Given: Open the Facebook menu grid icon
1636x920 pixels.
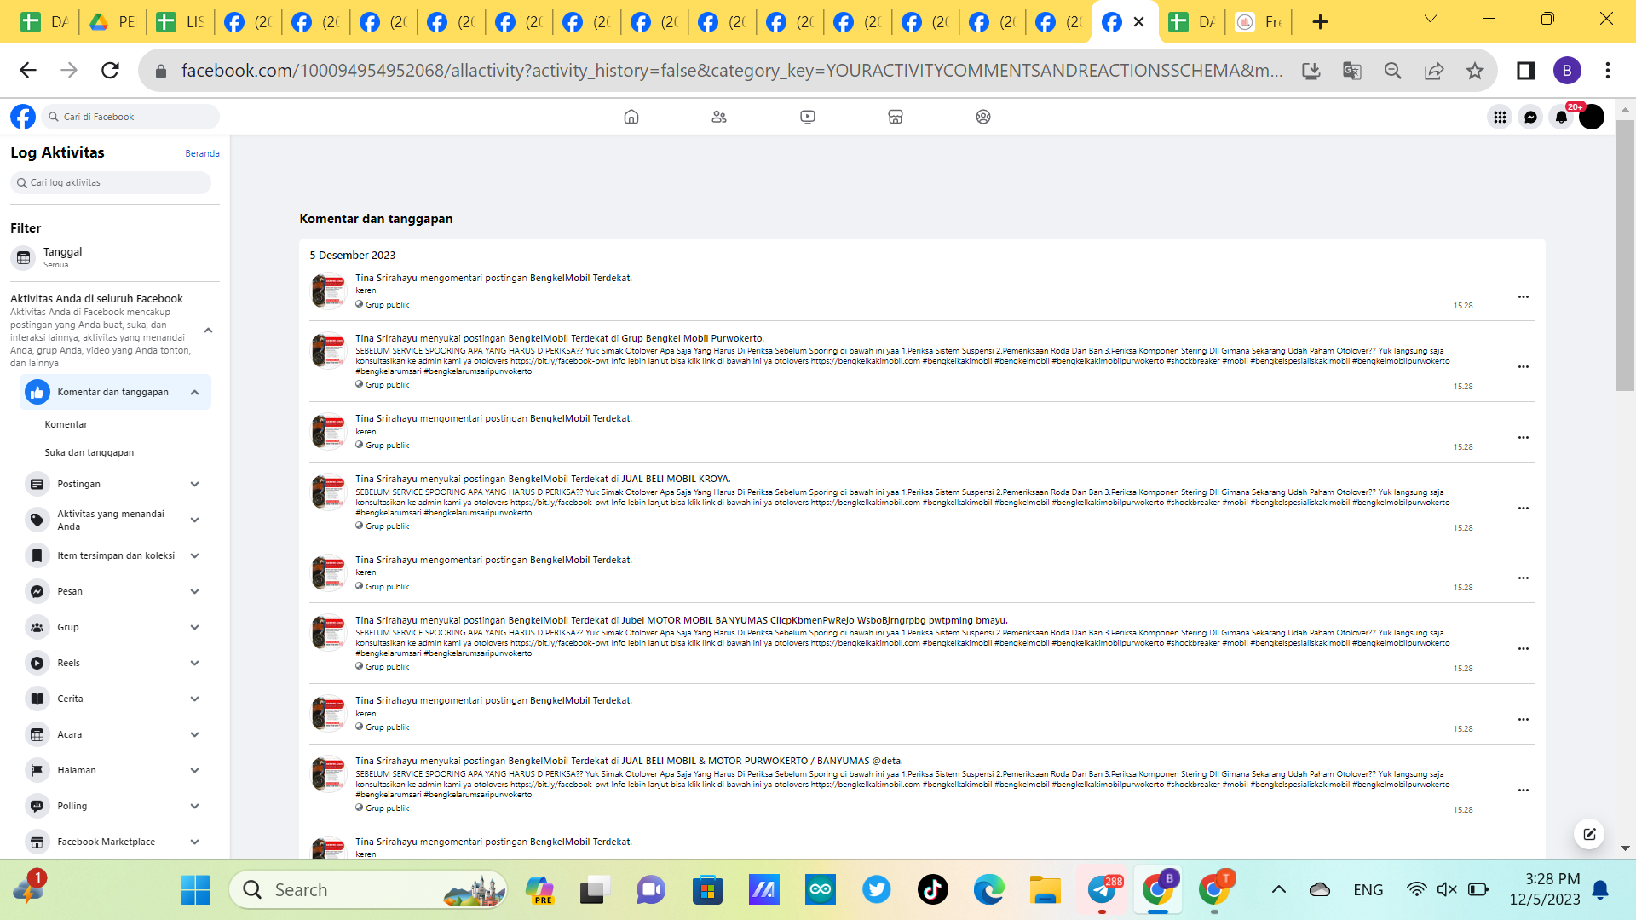Looking at the screenshot, I should [x=1500, y=117].
